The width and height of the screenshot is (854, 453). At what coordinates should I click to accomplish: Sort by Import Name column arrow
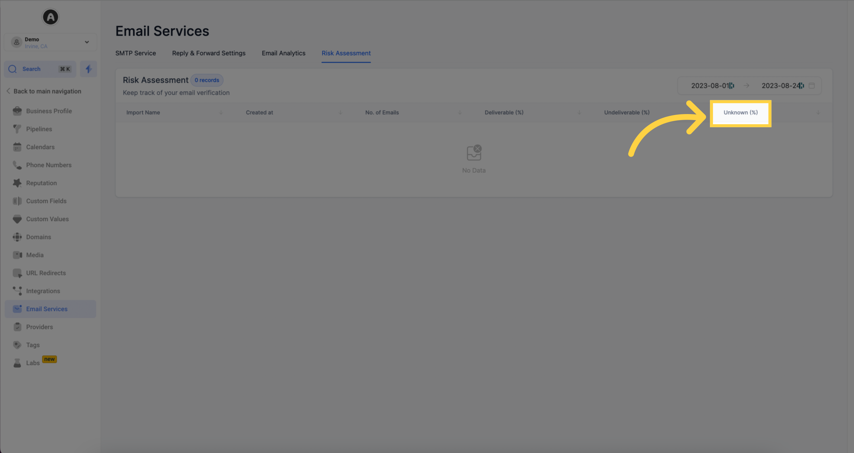click(x=221, y=113)
